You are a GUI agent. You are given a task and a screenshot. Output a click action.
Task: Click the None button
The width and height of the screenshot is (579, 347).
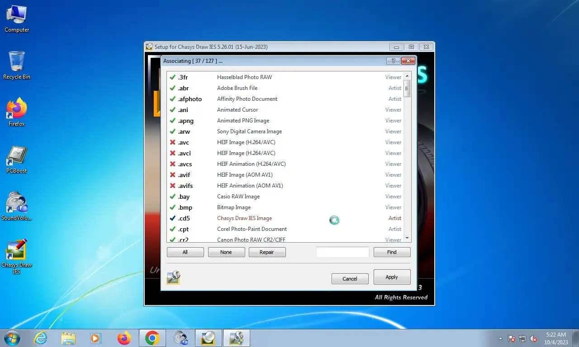coord(226,252)
